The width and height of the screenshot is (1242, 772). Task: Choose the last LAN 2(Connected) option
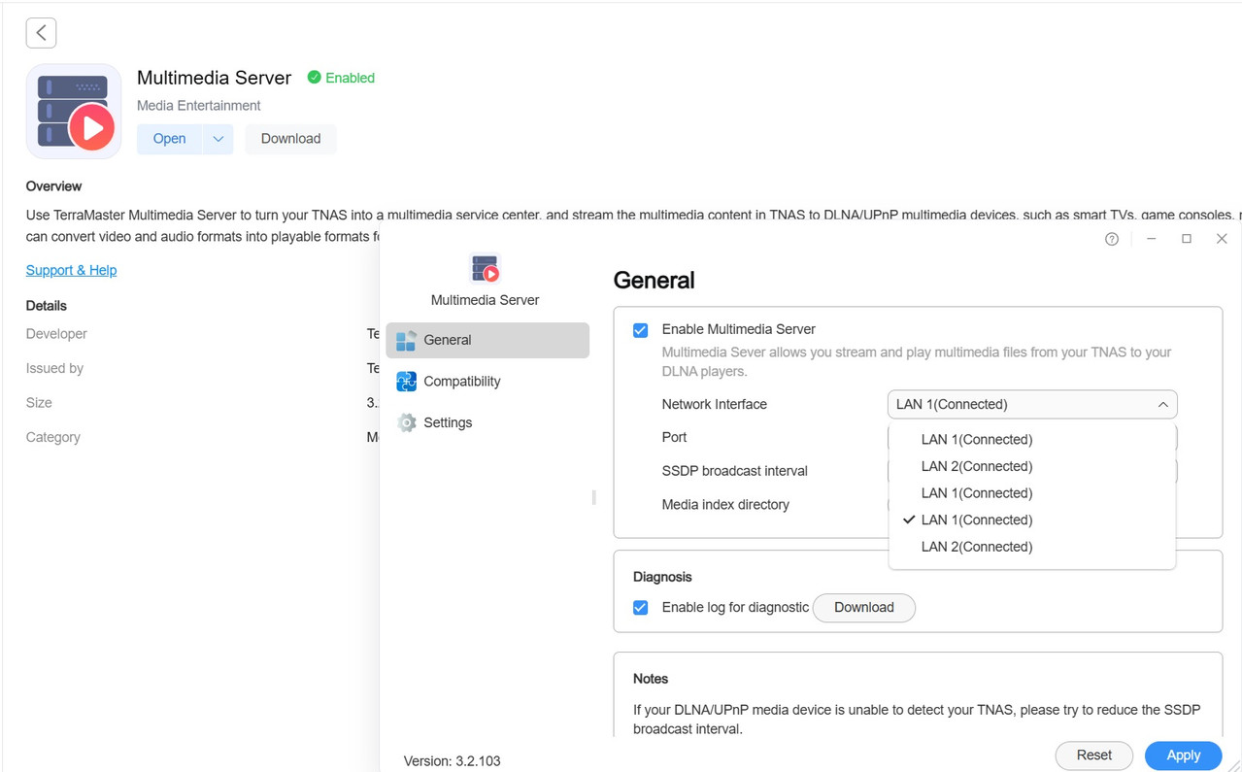point(1032,547)
